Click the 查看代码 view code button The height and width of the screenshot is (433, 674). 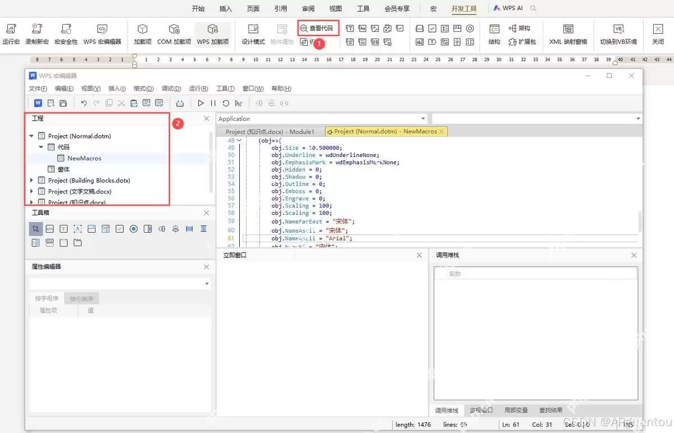pos(318,27)
